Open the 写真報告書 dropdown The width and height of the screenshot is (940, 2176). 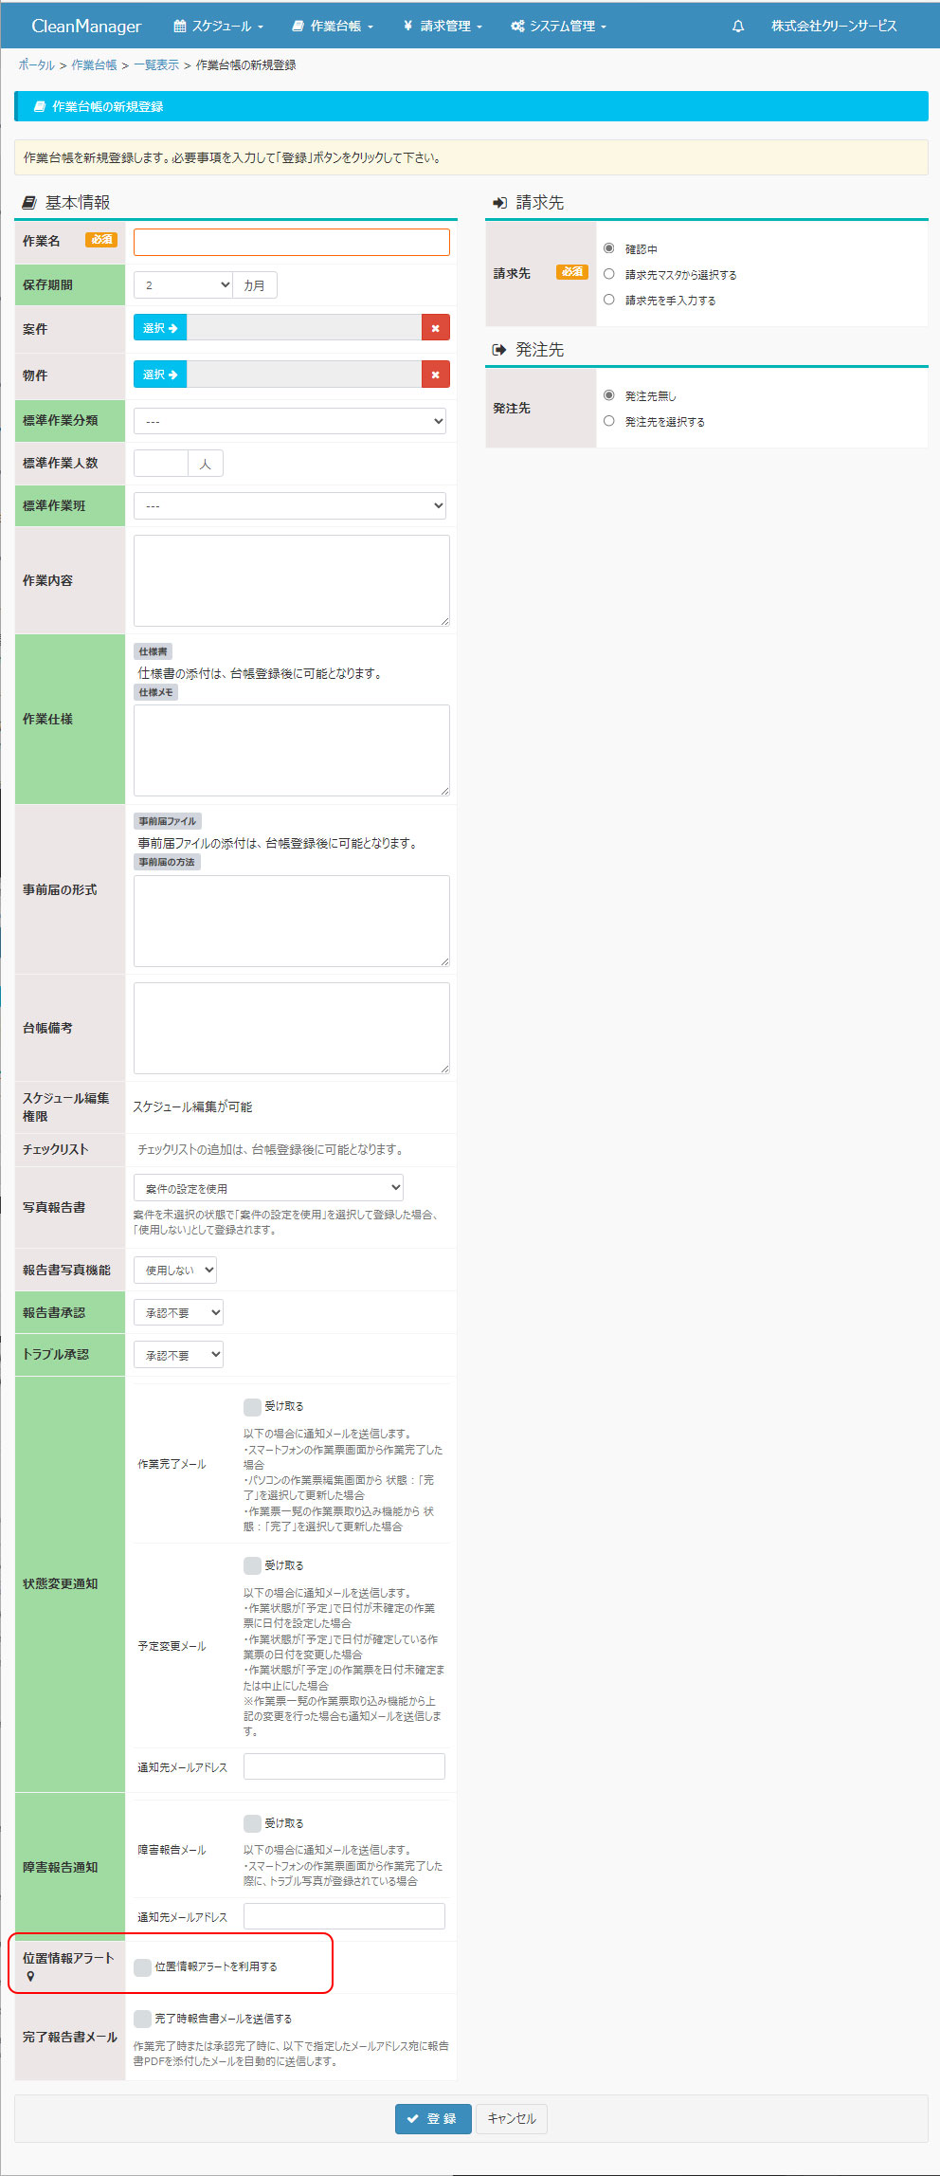pyautogui.click(x=269, y=1188)
